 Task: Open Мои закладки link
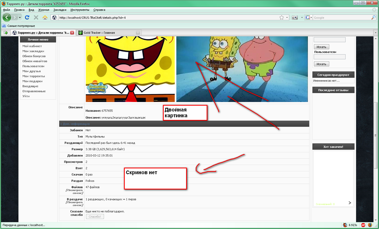[x=33, y=51]
